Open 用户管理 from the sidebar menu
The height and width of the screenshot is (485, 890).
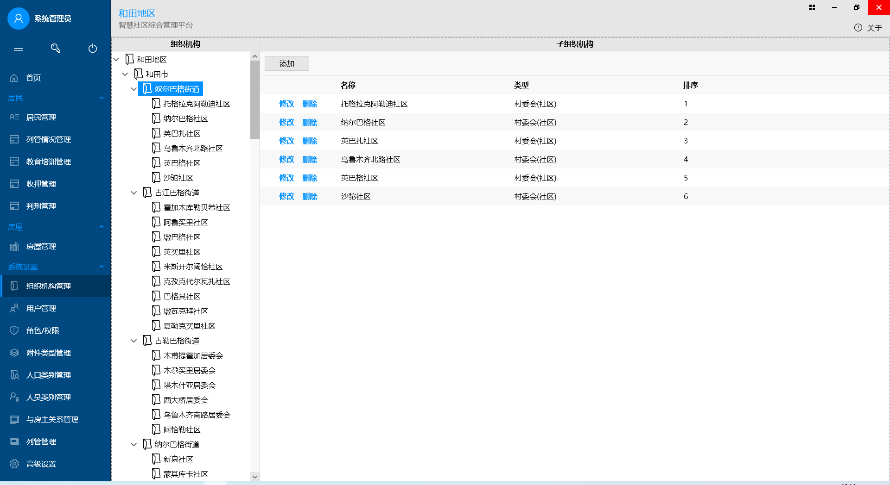pos(41,308)
